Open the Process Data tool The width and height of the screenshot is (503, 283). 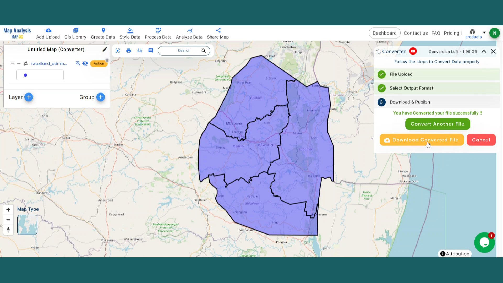coord(158,33)
